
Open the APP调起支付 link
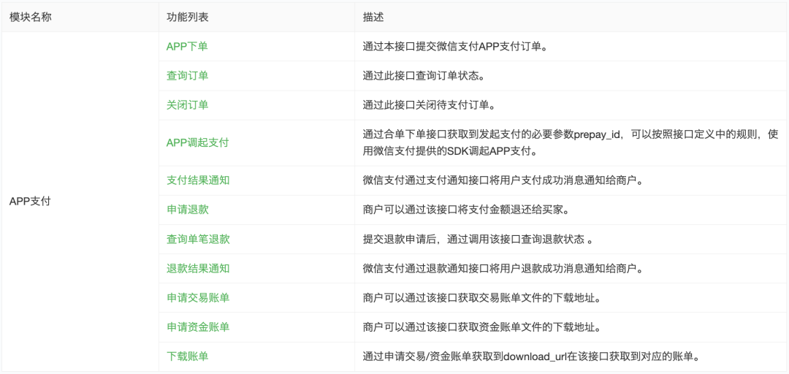tap(197, 142)
